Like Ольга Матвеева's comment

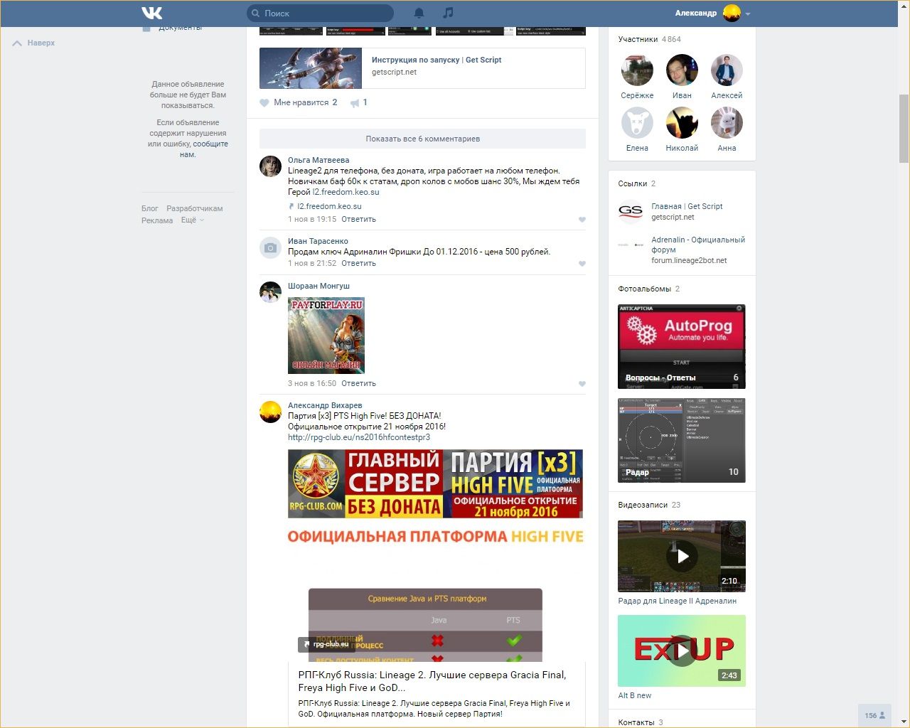click(582, 220)
